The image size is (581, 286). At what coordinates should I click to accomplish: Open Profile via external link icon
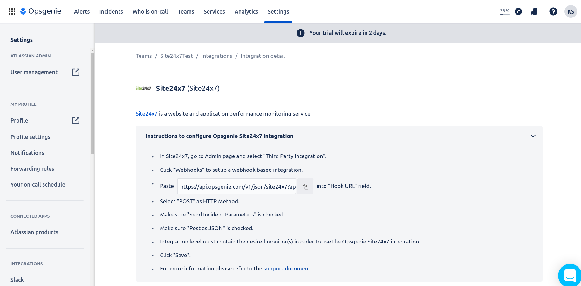(x=75, y=120)
